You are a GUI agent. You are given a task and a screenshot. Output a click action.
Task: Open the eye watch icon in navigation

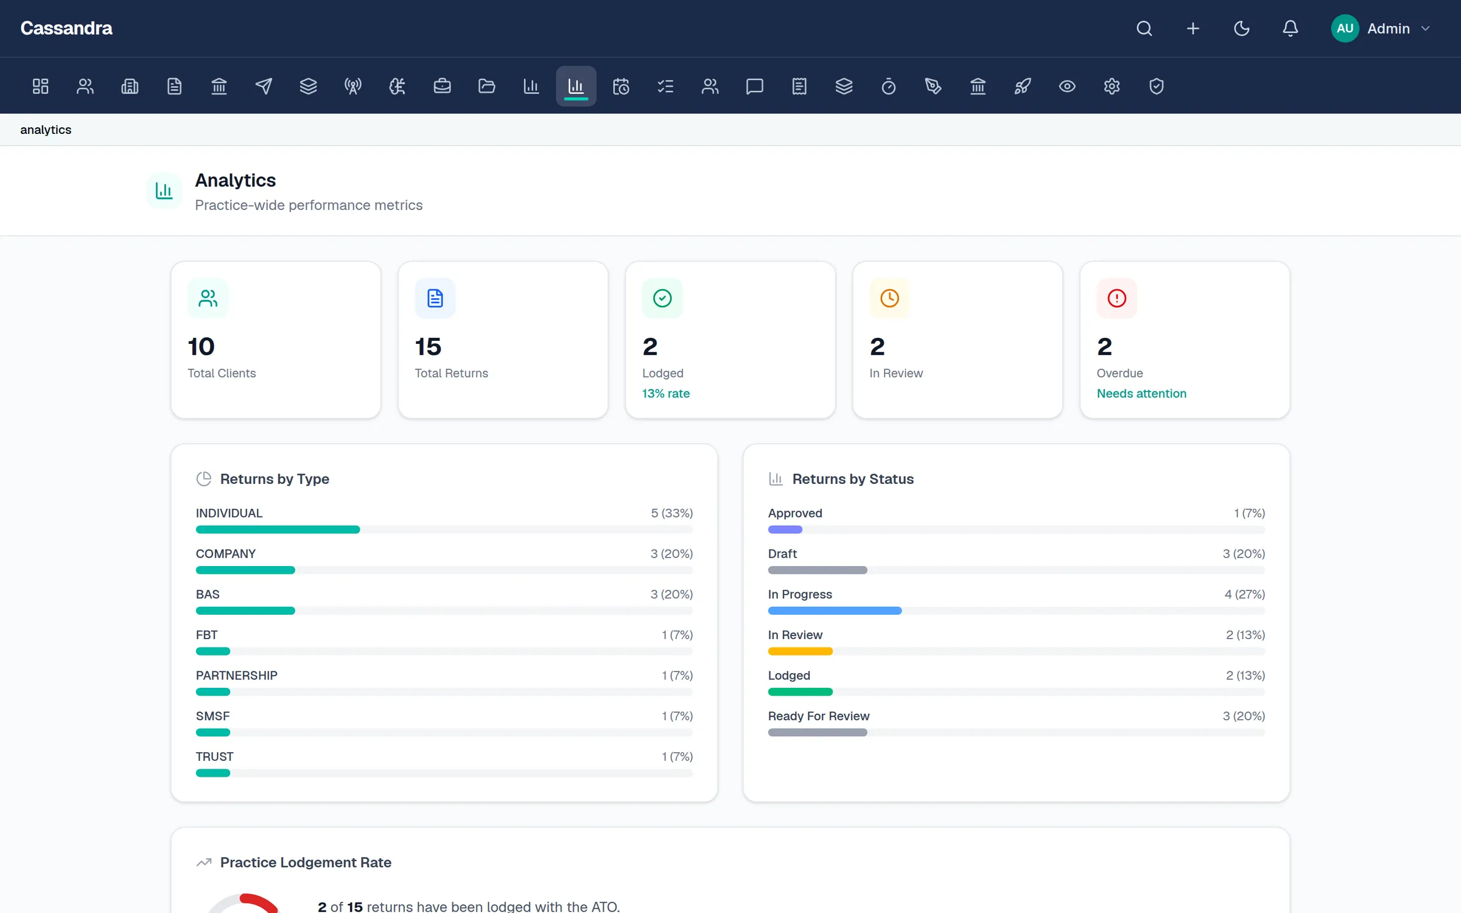click(1067, 86)
